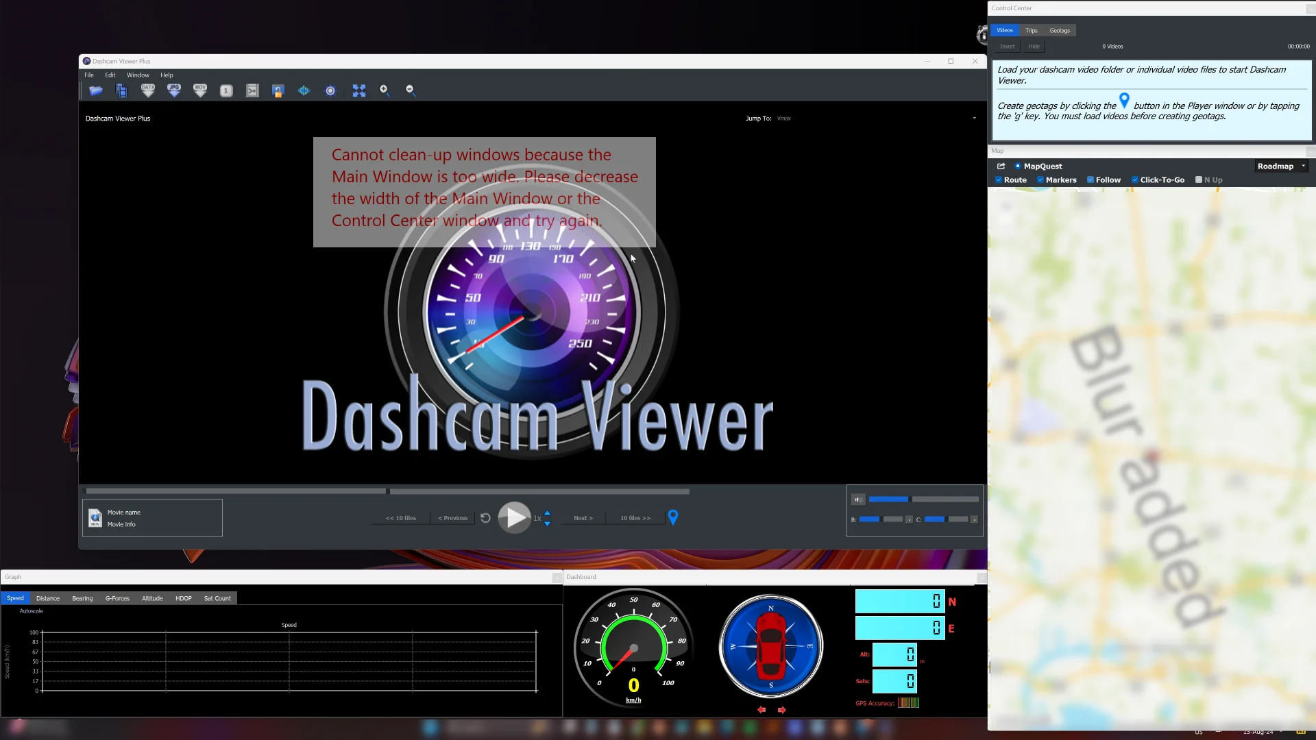The width and height of the screenshot is (1316, 740).
Task: Click the geotag pin in player controls
Action: click(x=673, y=517)
